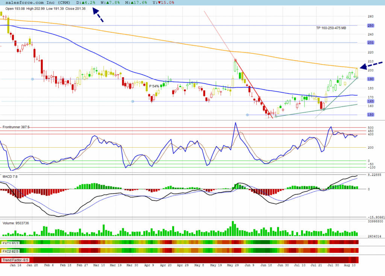This screenshot has height=276, width=385.
Task: Click the 'High 202.99' readout
Action: [x=35, y=9]
